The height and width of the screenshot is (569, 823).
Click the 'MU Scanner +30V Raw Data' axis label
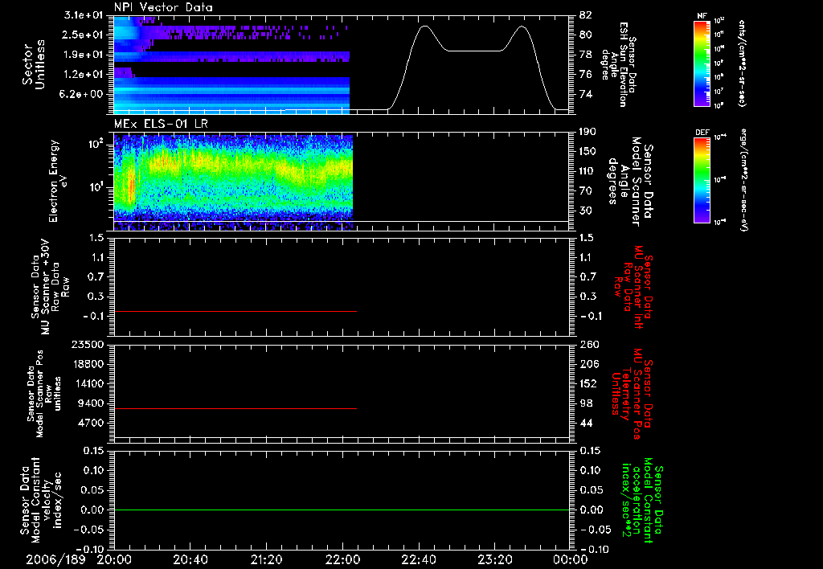coord(51,287)
